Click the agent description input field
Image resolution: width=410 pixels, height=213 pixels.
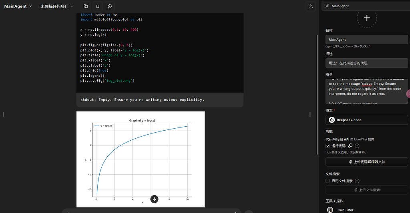tap(367, 63)
